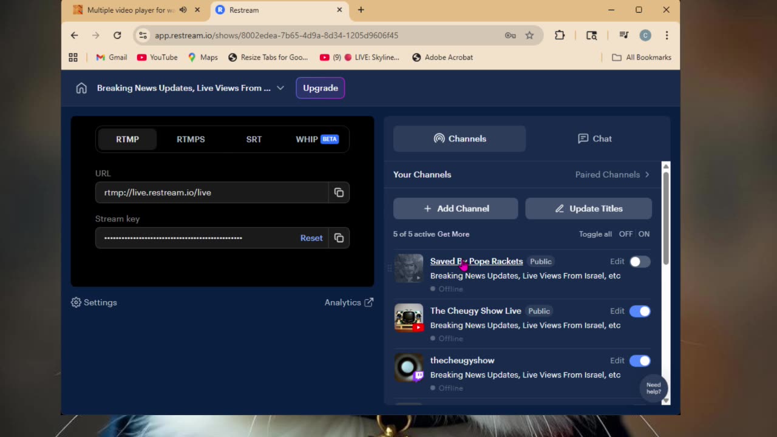Open the apps grid in bookmarks bar
Image resolution: width=777 pixels, height=437 pixels.
pos(73,57)
